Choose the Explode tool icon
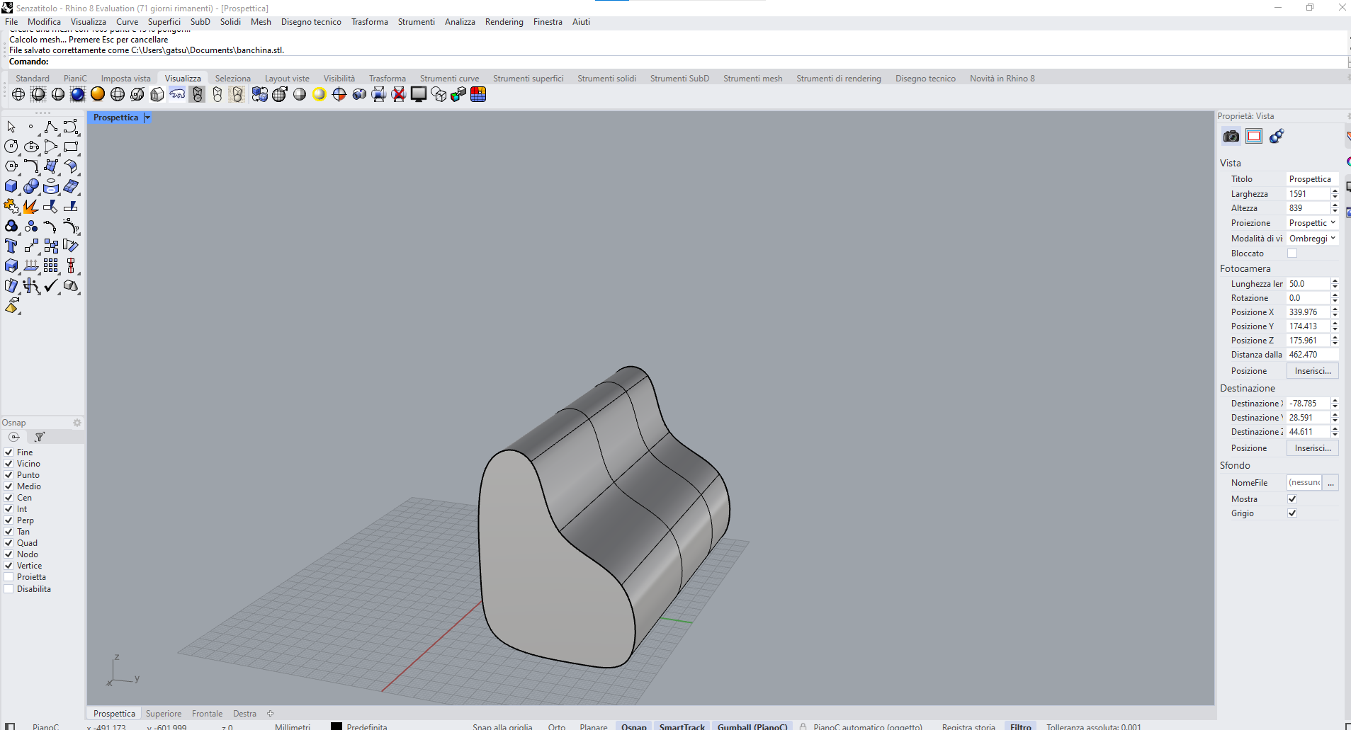The height and width of the screenshot is (730, 1351). (30, 207)
